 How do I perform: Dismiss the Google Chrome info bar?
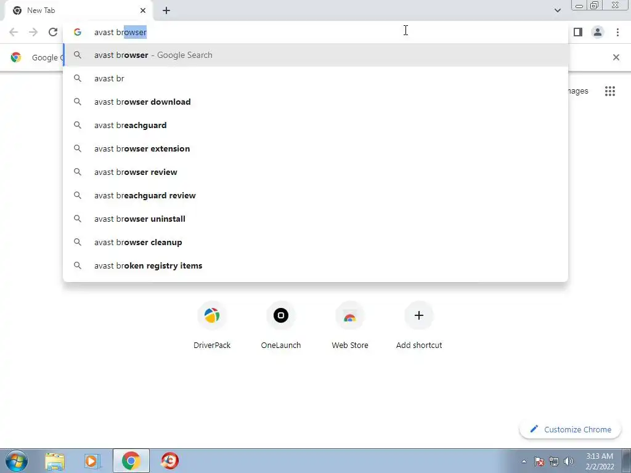coord(616,57)
